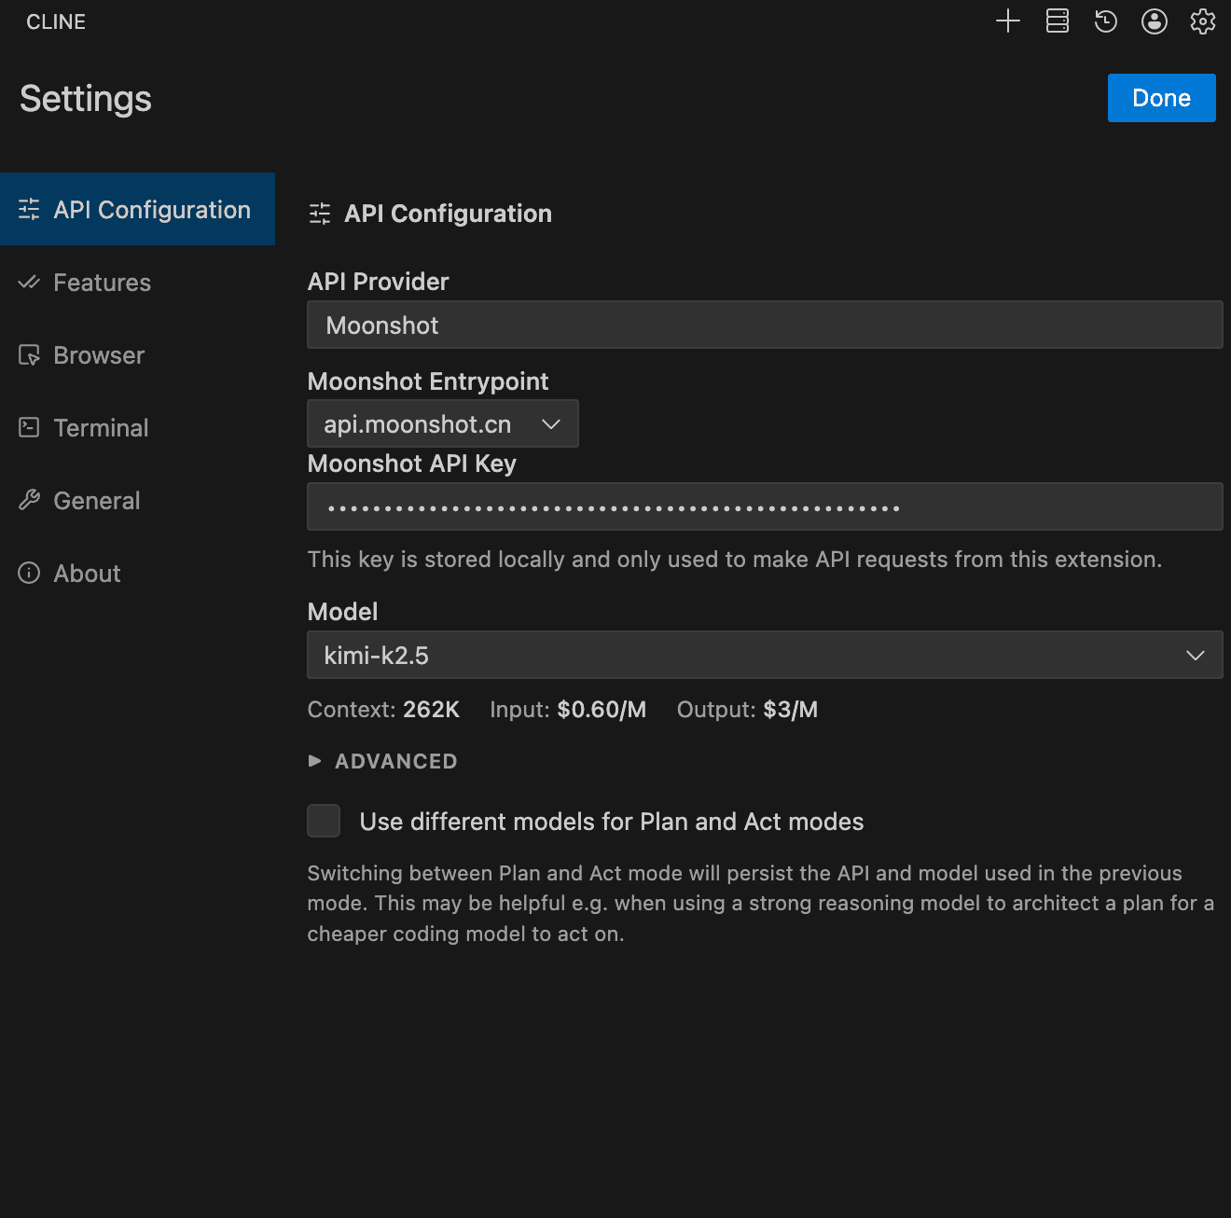Click the Account profile icon
Viewport: 1231px width, 1218px height.
point(1155,21)
